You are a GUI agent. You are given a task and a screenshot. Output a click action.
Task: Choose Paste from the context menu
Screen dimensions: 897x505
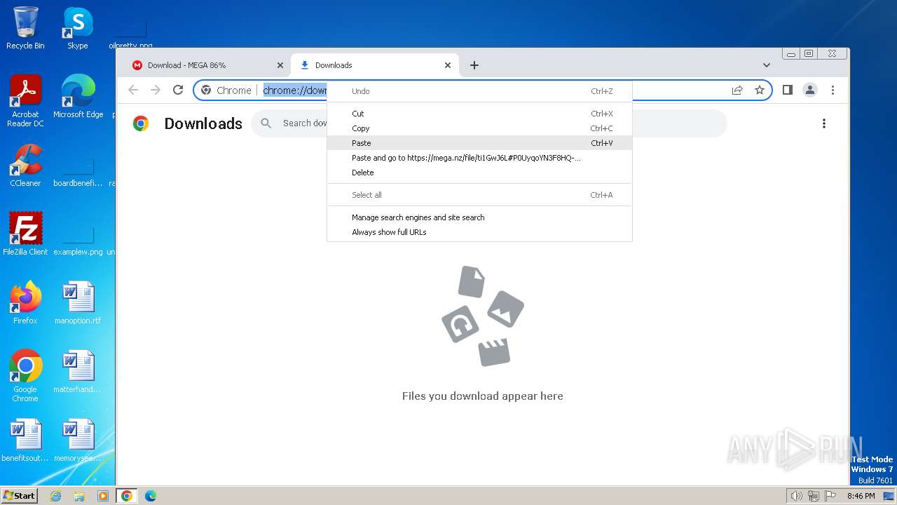[x=479, y=143]
